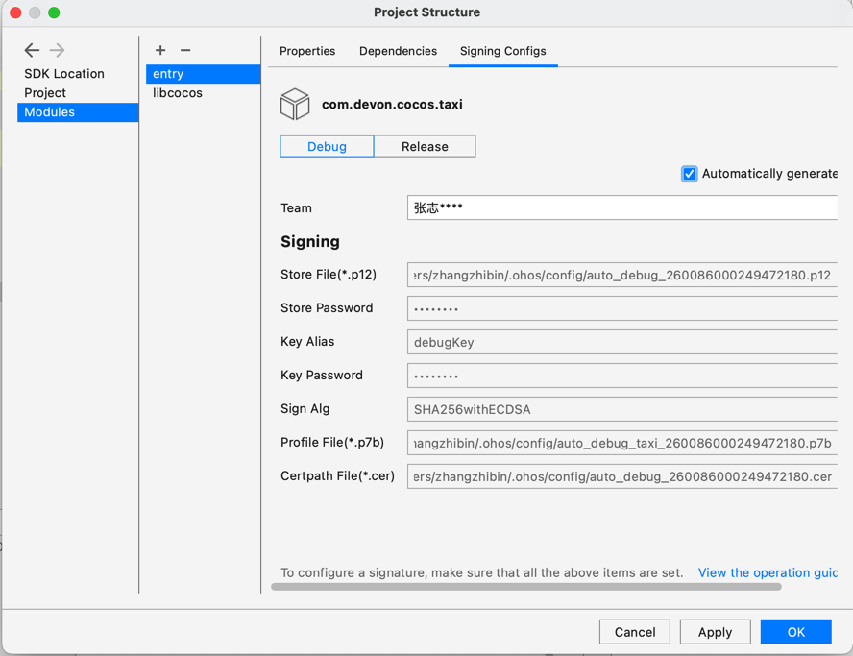This screenshot has height=656, width=853.
Task: Switch to the Release signing configuration
Action: 425,146
